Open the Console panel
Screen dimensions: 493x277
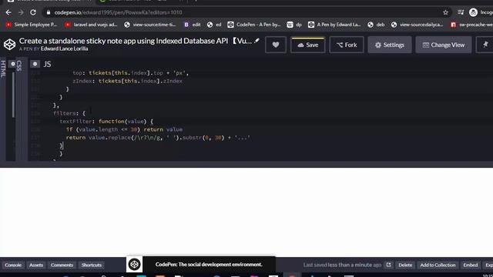(13, 265)
